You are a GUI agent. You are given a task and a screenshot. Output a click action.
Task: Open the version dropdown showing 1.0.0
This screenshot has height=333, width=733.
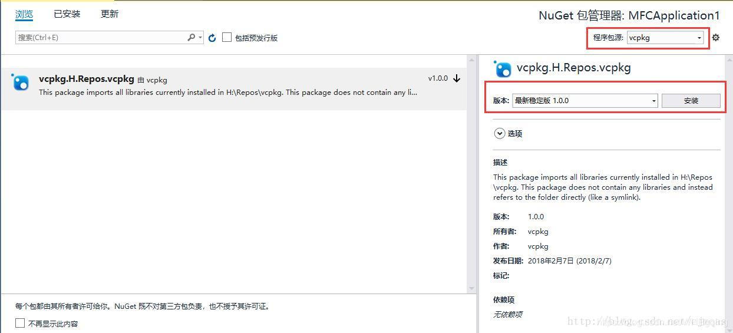(585, 101)
